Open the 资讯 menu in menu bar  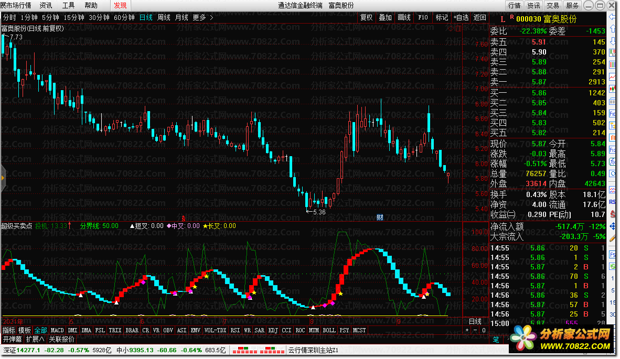pyautogui.click(x=46, y=5)
